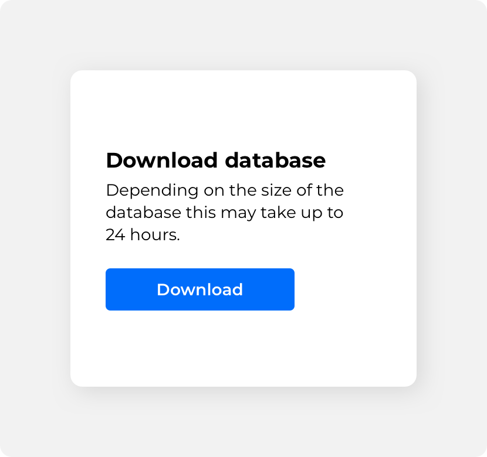The width and height of the screenshot is (487, 457).
Task: Click the word "may" in the description paragraph
Action: coord(238,213)
